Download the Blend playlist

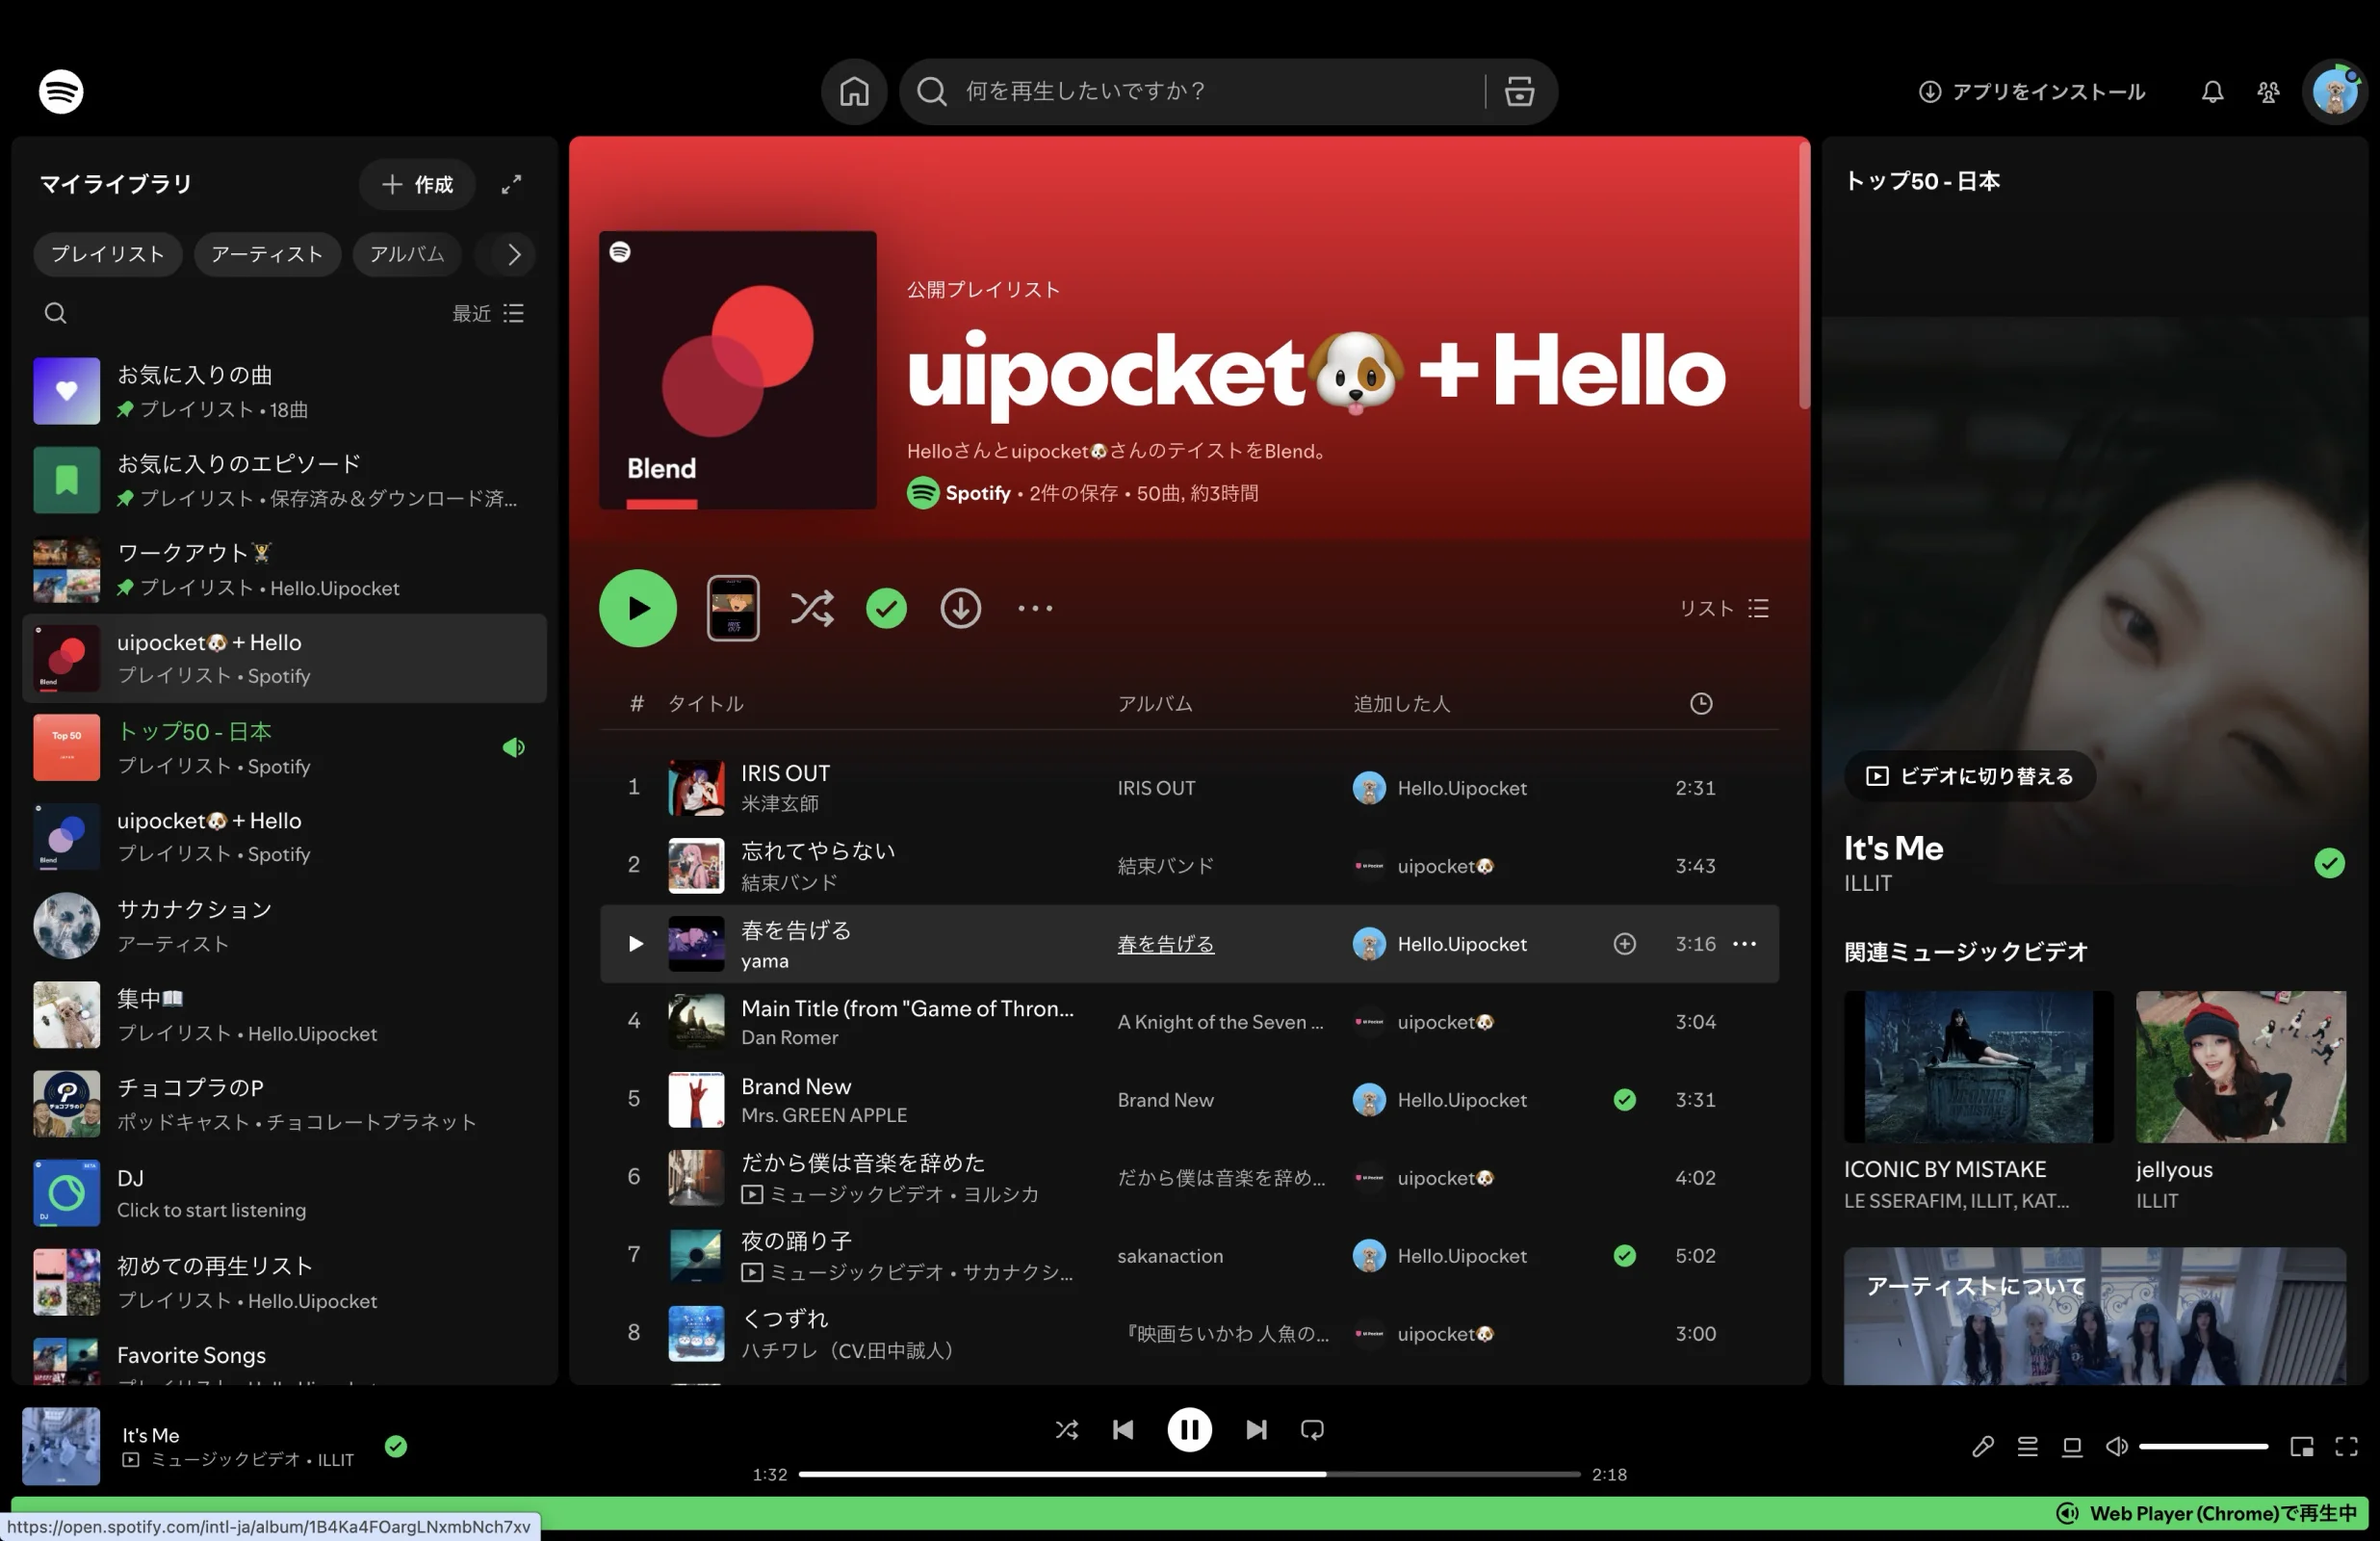click(960, 609)
